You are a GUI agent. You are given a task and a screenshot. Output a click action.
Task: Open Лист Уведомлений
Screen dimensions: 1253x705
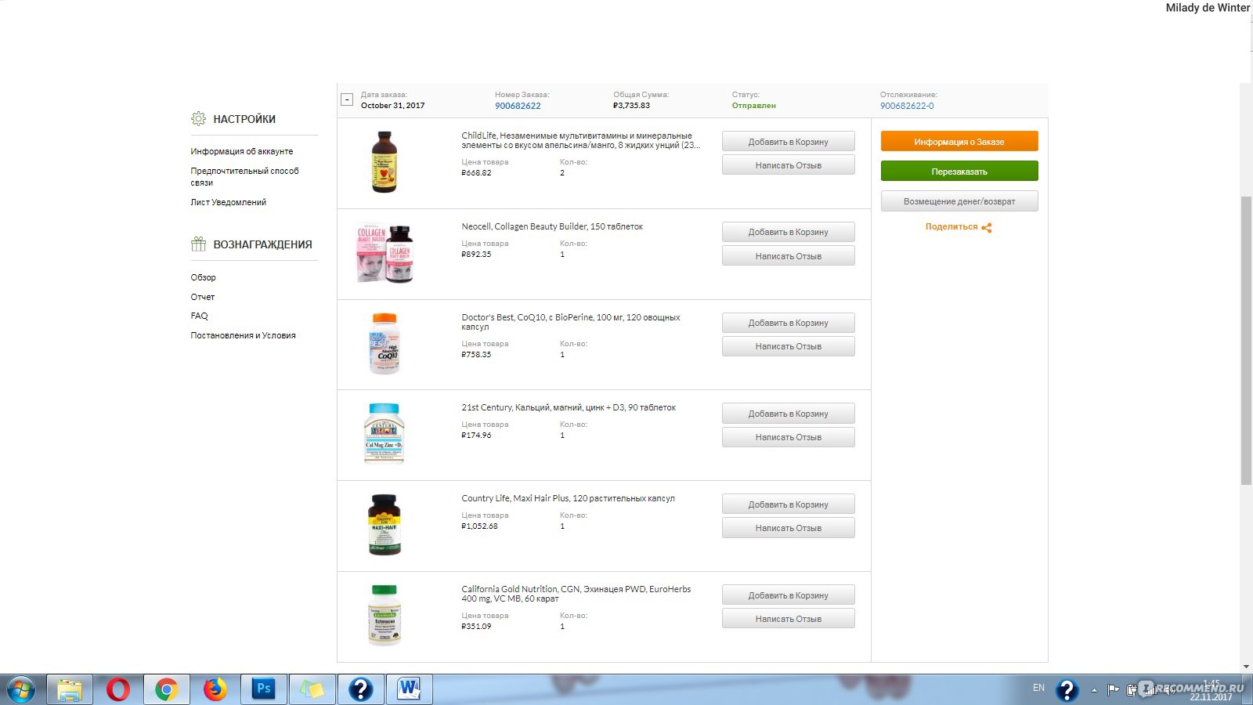click(228, 202)
